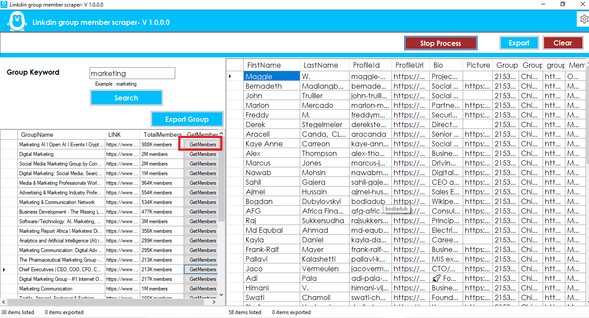
Task: Select 'Himani' first name cell
Action: [x=272, y=288]
